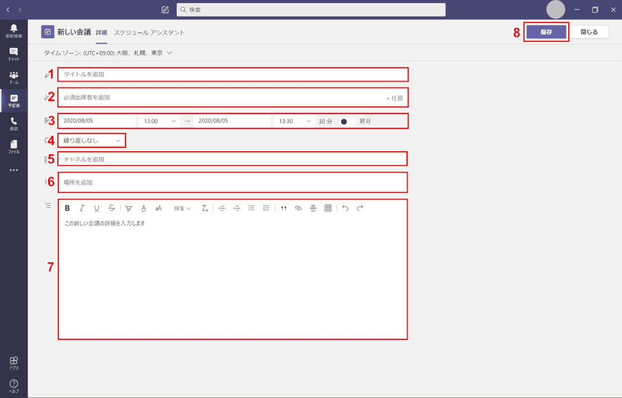
Task: Open the 繰り返しなし recurrence dropdown
Action: pos(92,141)
